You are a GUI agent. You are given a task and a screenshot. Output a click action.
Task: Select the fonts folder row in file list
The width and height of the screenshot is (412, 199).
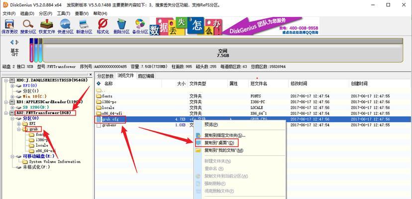point(253,96)
